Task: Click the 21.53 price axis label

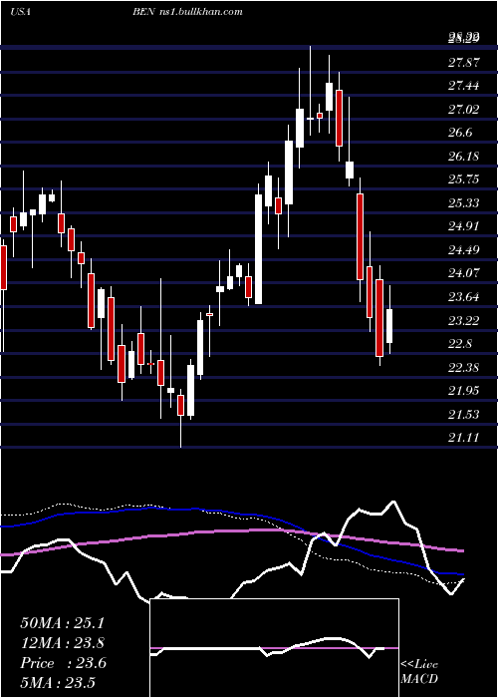Action: click(x=463, y=414)
